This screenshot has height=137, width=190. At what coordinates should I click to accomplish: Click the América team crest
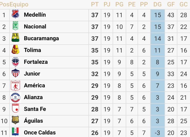(15, 86)
